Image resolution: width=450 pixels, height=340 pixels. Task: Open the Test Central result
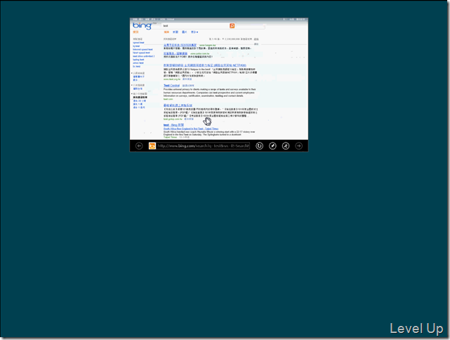tap(171, 86)
